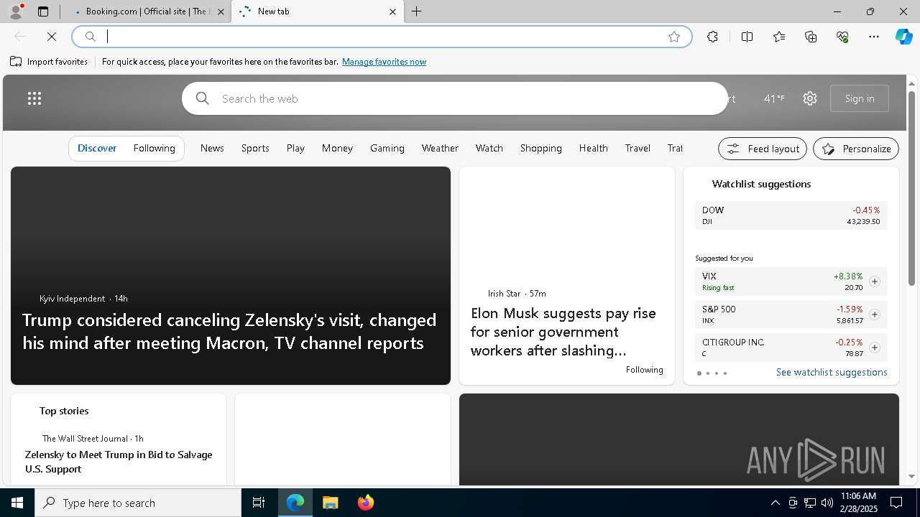Screen dimensions: 920x517
Task: Add Citigroup Inc. to watchlist
Action: [875, 348]
